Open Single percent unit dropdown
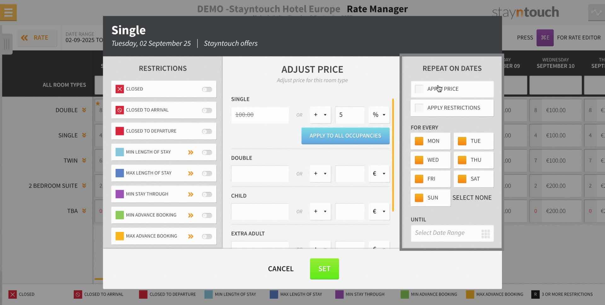 [x=379, y=115]
